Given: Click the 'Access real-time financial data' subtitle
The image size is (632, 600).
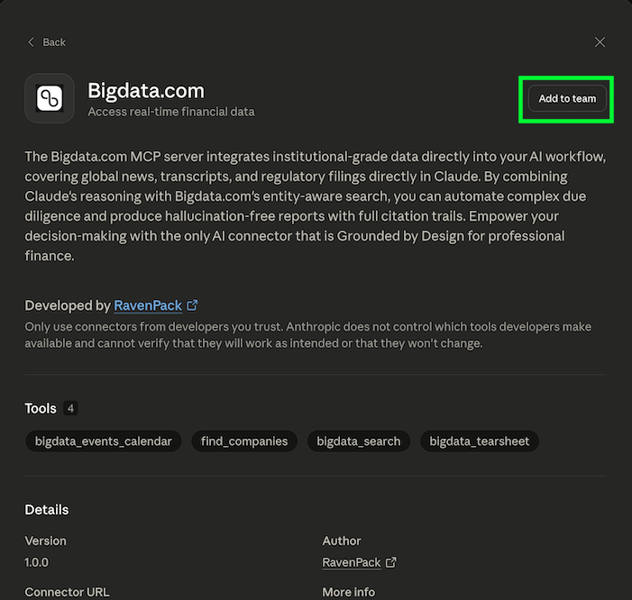Looking at the screenshot, I should 171,112.
